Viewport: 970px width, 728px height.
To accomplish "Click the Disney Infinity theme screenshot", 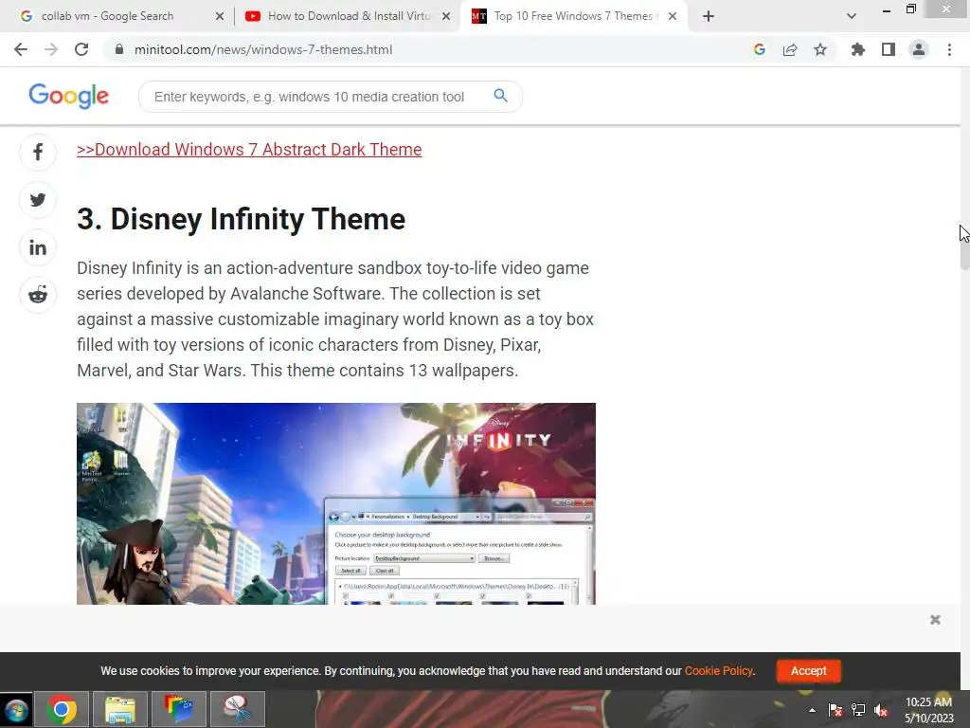I will (x=336, y=503).
